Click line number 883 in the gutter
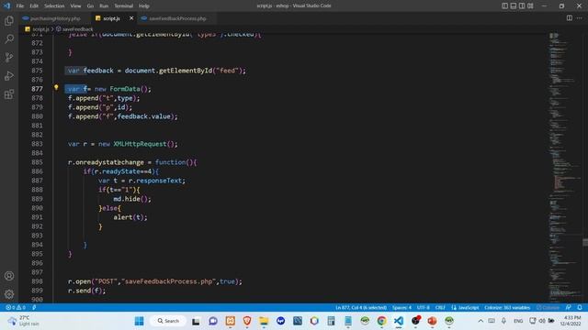 pos(37,144)
